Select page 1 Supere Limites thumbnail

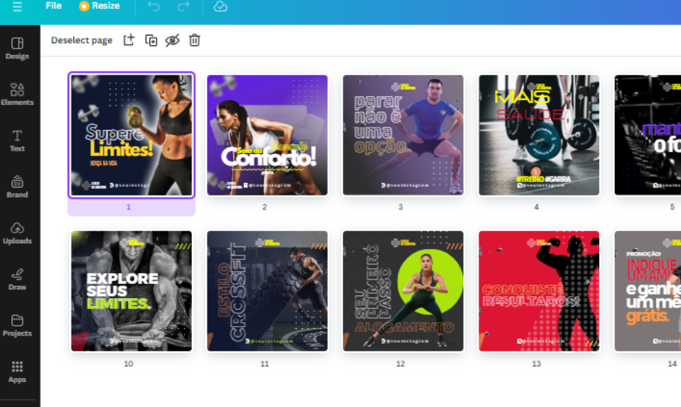pyautogui.click(x=131, y=135)
